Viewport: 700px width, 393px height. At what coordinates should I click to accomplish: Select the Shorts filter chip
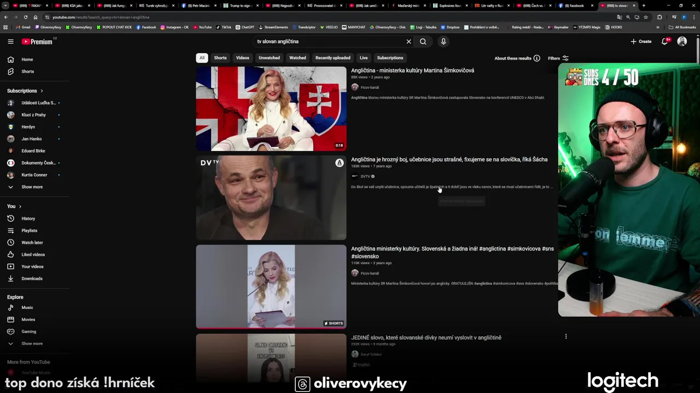click(220, 58)
